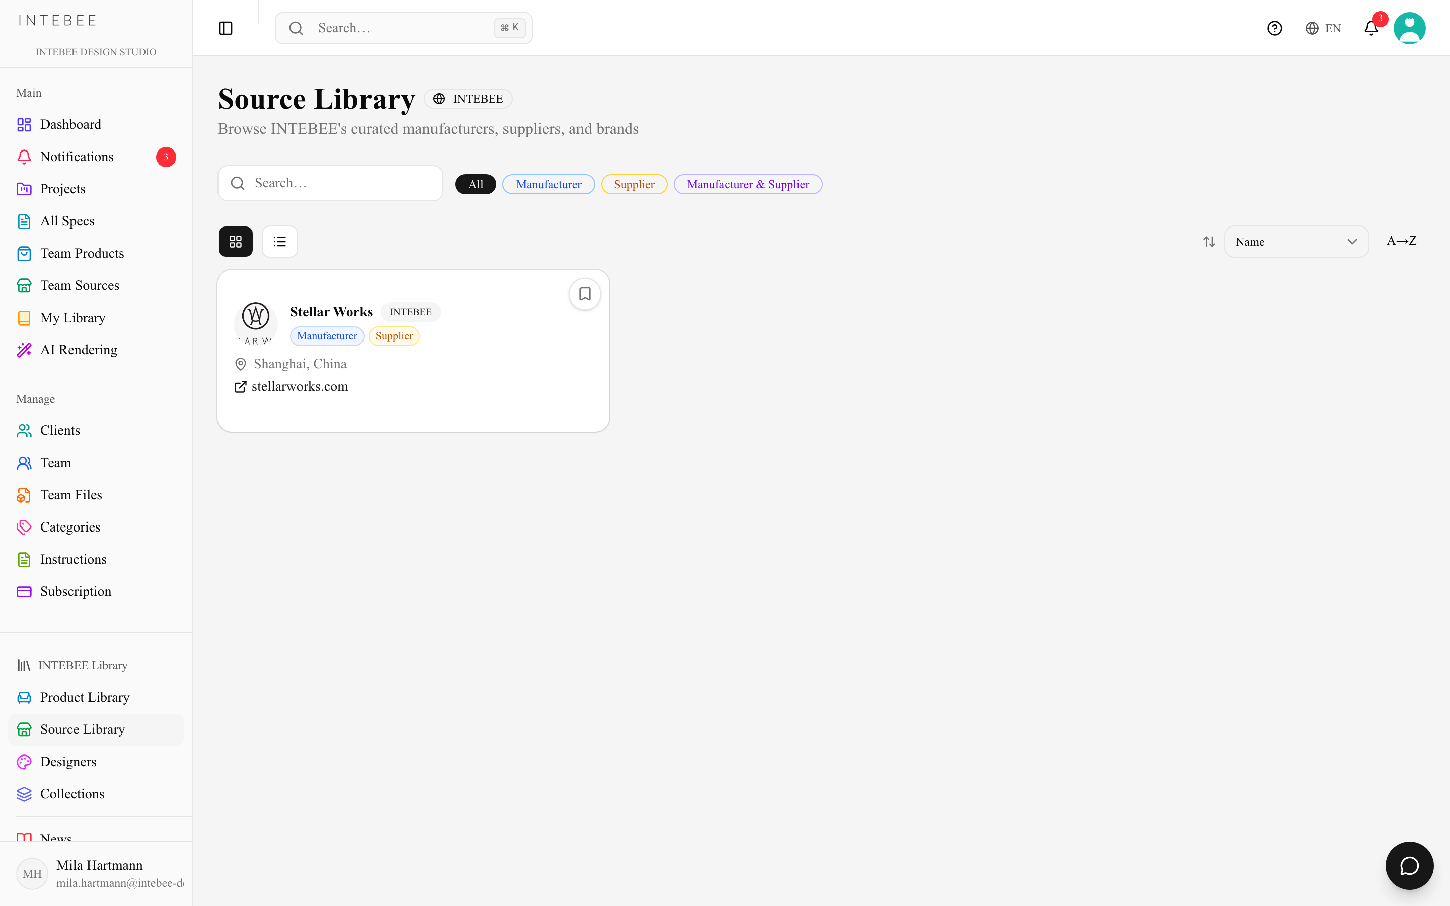1450x906 pixels.
Task: Click the Team Files icon
Action: (x=24, y=495)
